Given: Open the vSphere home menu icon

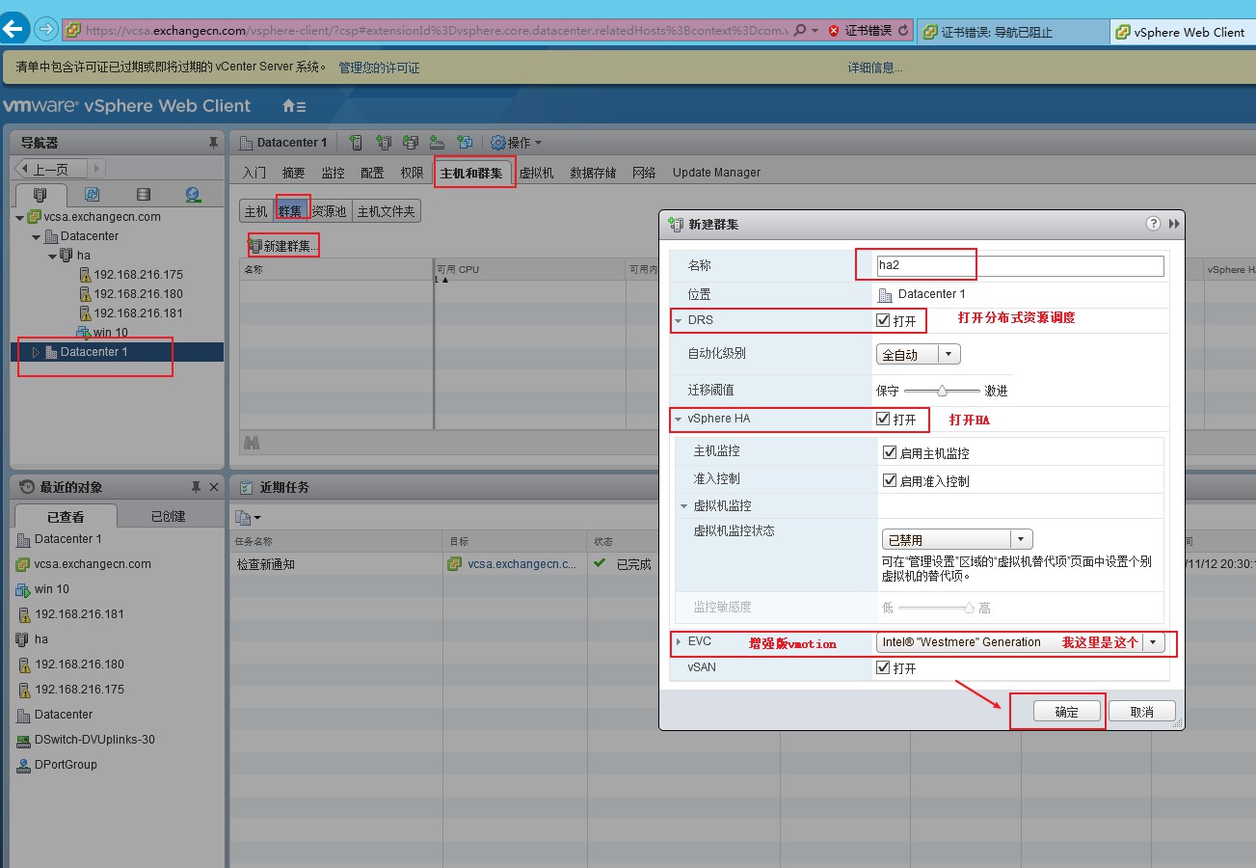Looking at the screenshot, I should [293, 106].
